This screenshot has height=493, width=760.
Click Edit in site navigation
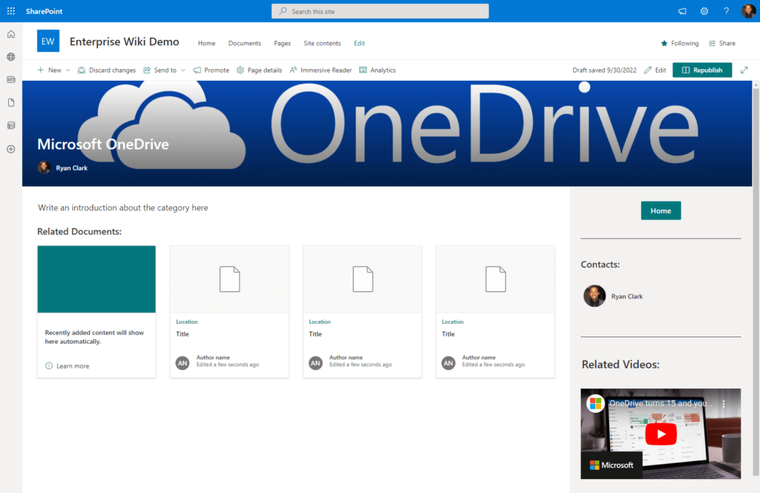click(x=359, y=43)
